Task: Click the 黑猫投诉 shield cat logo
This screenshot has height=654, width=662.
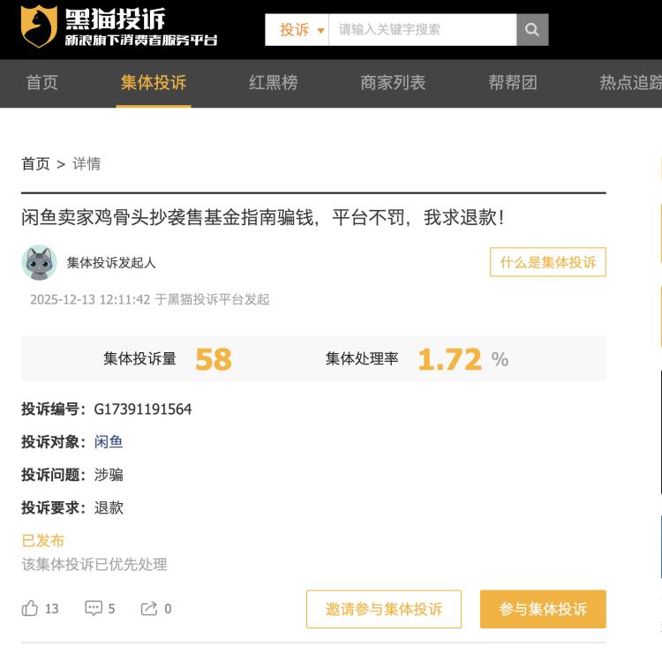Action: click(39, 26)
